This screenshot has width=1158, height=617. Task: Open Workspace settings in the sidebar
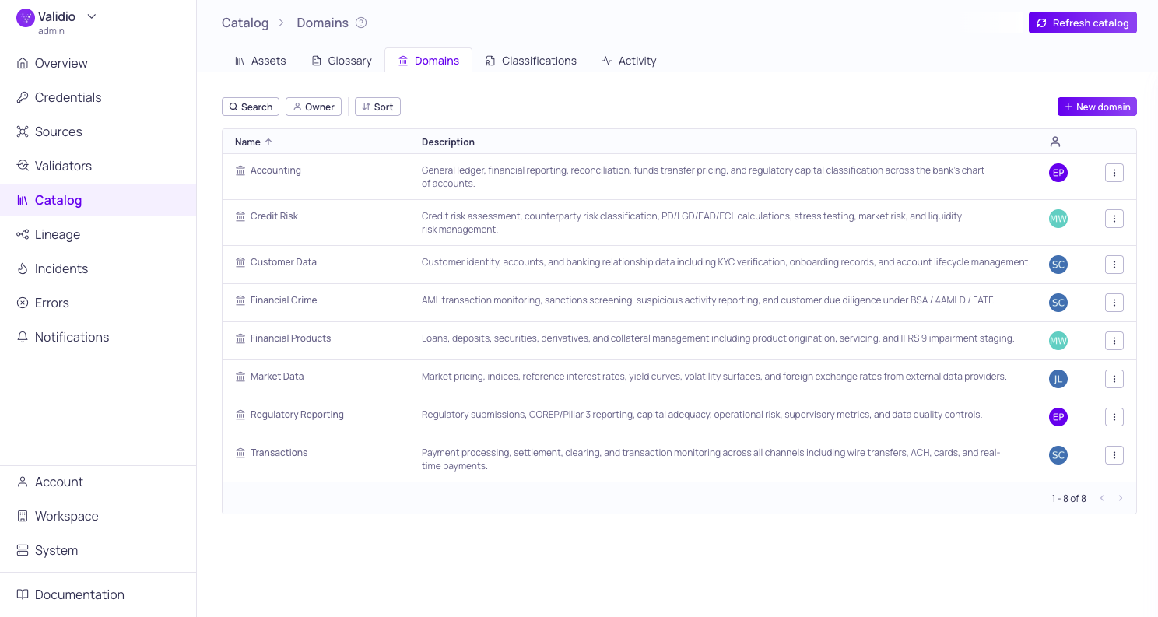pyautogui.click(x=98, y=516)
